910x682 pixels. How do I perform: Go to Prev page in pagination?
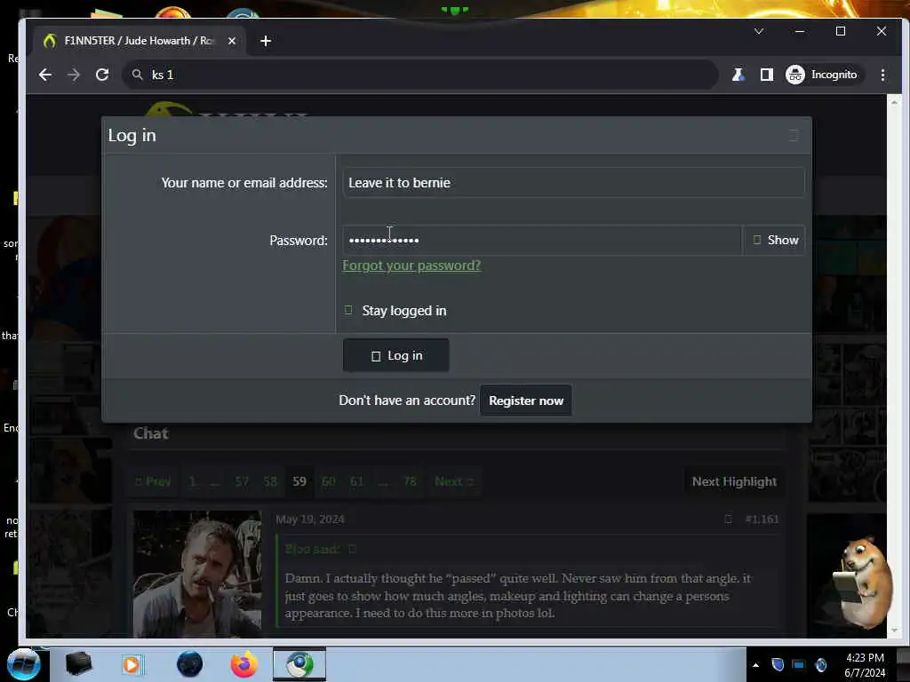[x=153, y=482]
